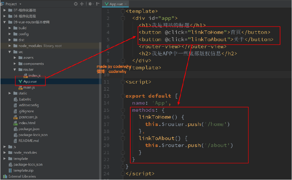Expand the assets folder
Viewport: 292px width, 180px height.
[15, 58]
